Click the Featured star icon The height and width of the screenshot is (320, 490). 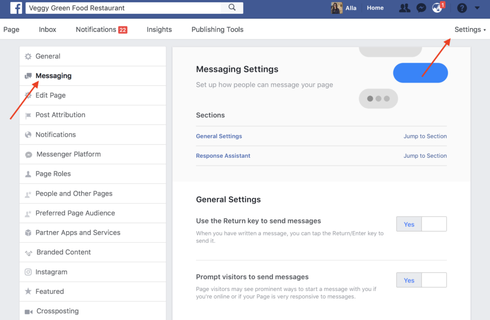pyautogui.click(x=28, y=291)
